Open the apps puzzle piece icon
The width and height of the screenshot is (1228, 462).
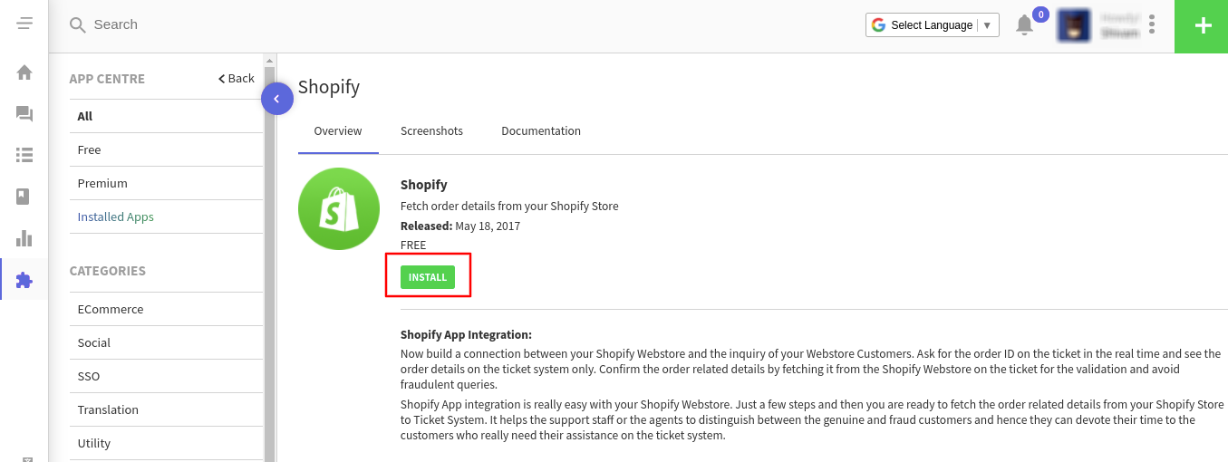24,280
